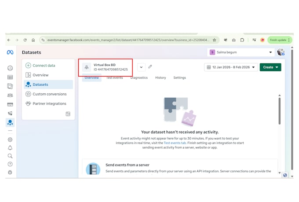Bookmark the page with the star icon

[214, 40]
